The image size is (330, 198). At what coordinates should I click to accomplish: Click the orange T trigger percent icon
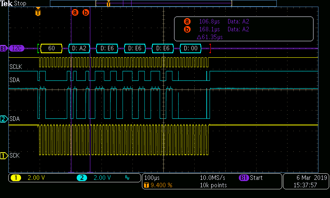(146, 185)
